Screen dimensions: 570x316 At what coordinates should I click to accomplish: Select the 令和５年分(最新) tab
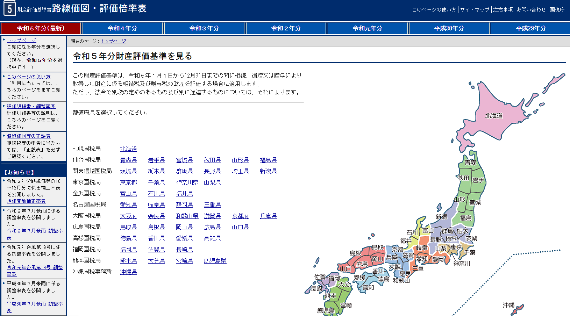[41, 28]
